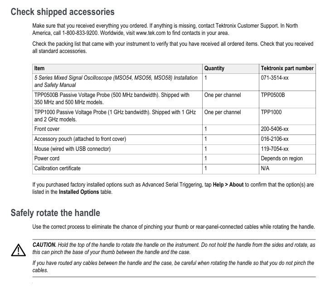Click the caution warning triangle icon

(x=19, y=250)
